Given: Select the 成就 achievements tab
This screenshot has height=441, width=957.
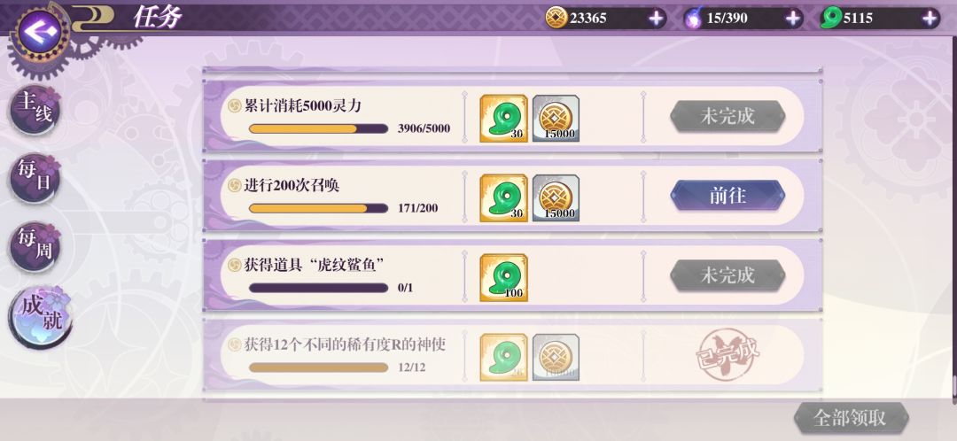Looking at the screenshot, I should [41, 317].
